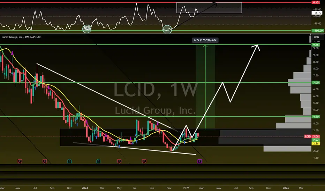This screenshot has width=325, height=191.
Task: Click the earnings E marker above May 2023
Action: (20, 161)
